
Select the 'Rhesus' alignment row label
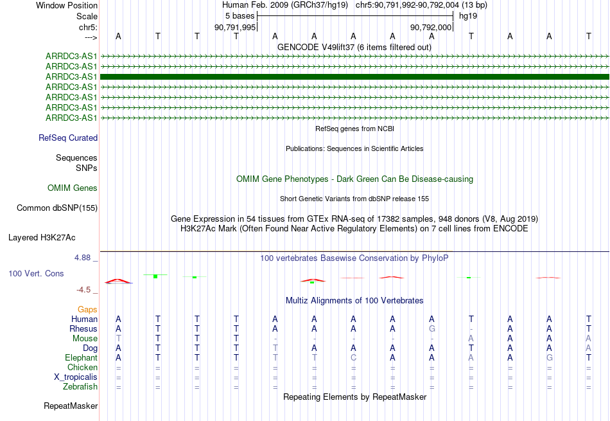tap(83, 328)
